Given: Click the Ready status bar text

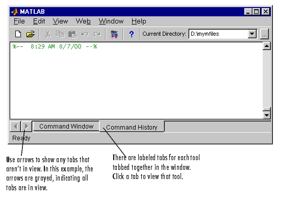Looking at the screenshot, I should 21,138.
